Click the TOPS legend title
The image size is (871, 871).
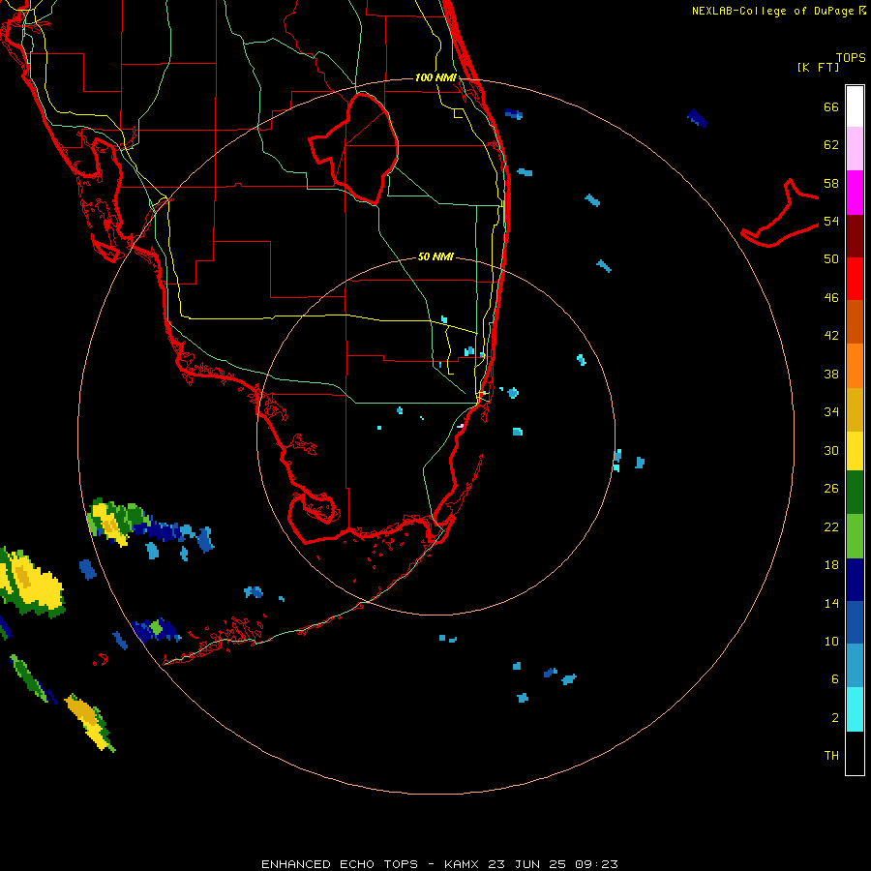pyautogui.click(x=851, y=57)
